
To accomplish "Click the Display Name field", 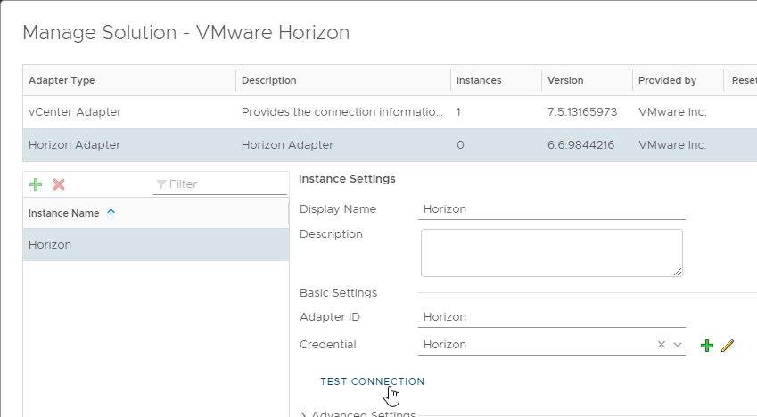I will point(552,209).
